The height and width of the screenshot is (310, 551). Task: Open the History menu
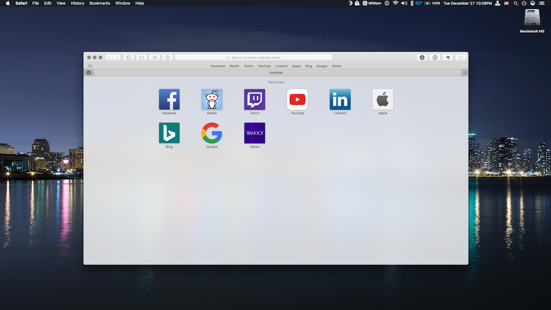77,3
